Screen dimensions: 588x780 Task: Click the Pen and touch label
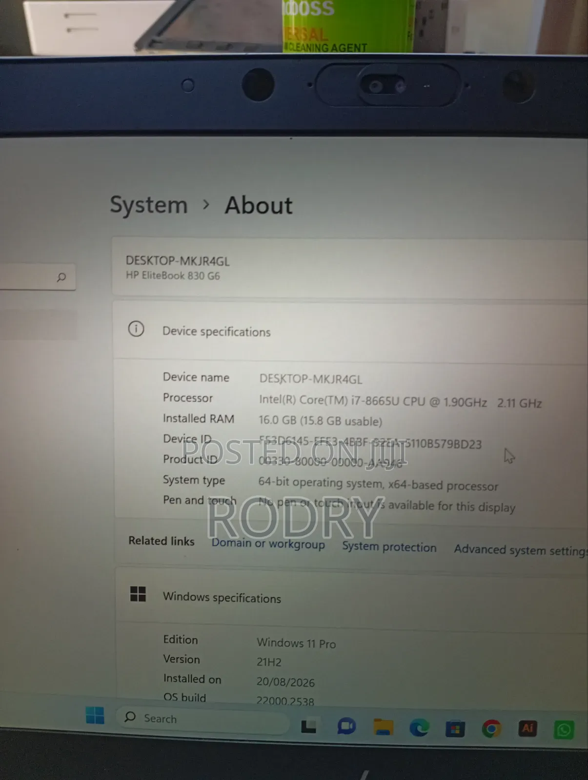(200, 500)
